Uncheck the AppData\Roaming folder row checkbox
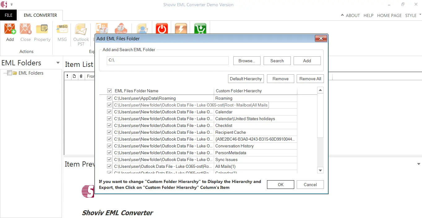This screenshot has width=422, height=218. pyautogui.click(x=109, y=98)
